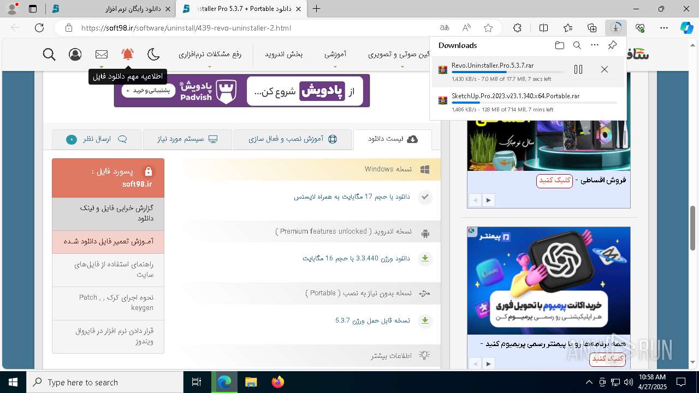
Task: Open a new browser tab
Action: pos(316,9)
